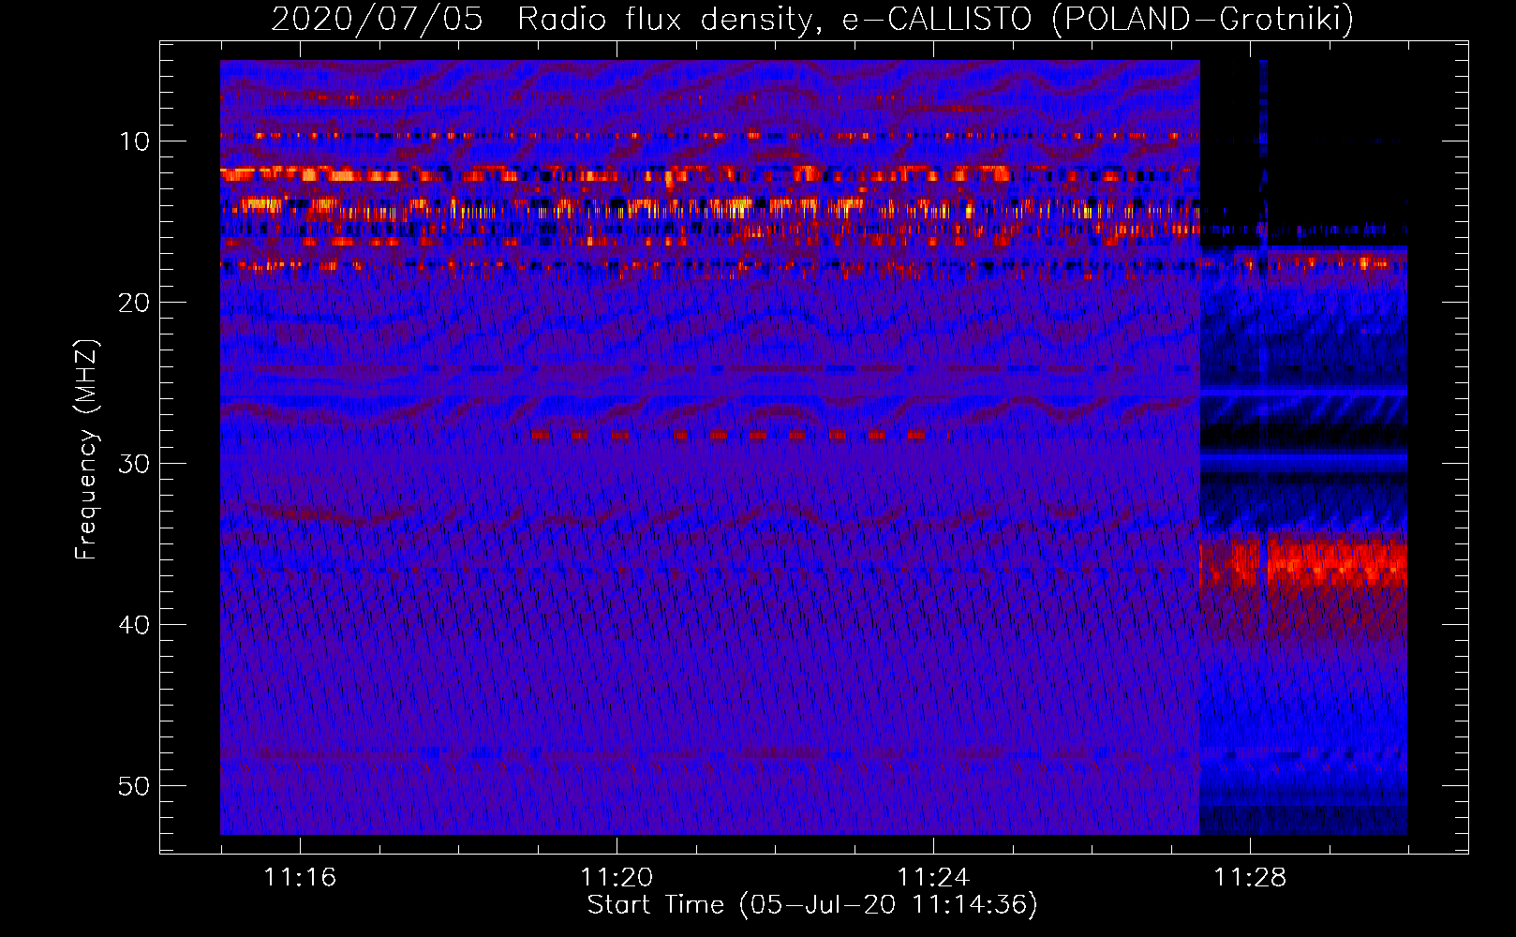Click the '11:28' time tick label
The height and width of the screenshot is (937, 1516).
pos(1250,877)
